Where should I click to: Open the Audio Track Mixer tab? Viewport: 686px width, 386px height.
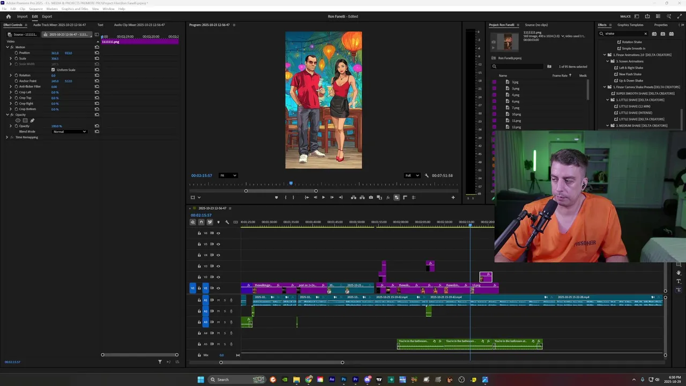(x=60, y=25)
